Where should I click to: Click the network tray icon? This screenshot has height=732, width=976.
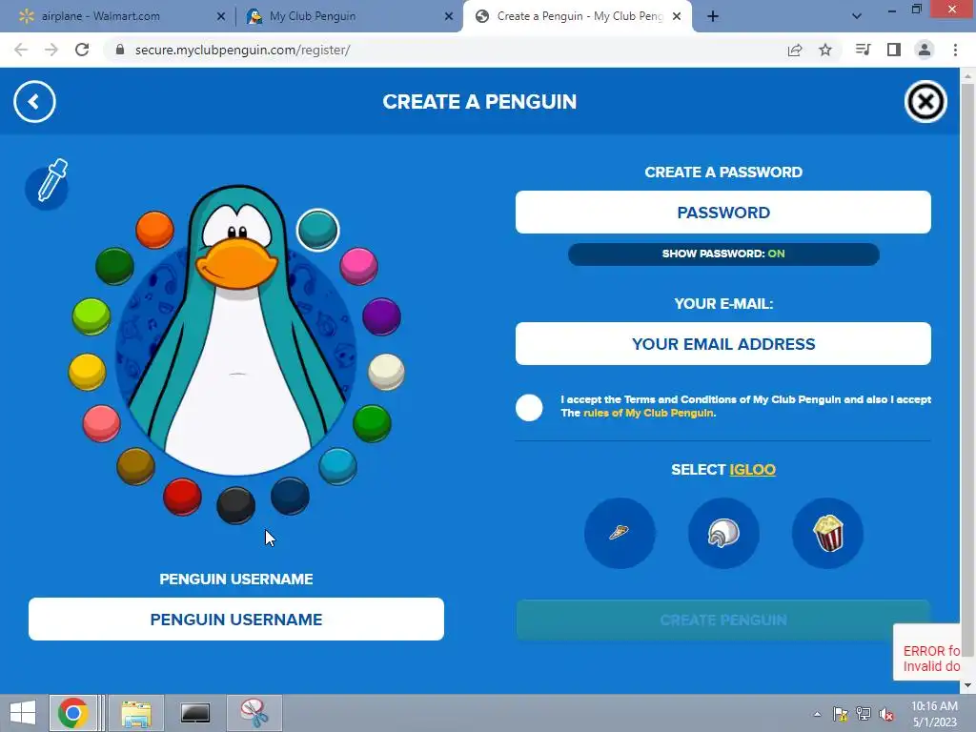click(x=864, y=714)
